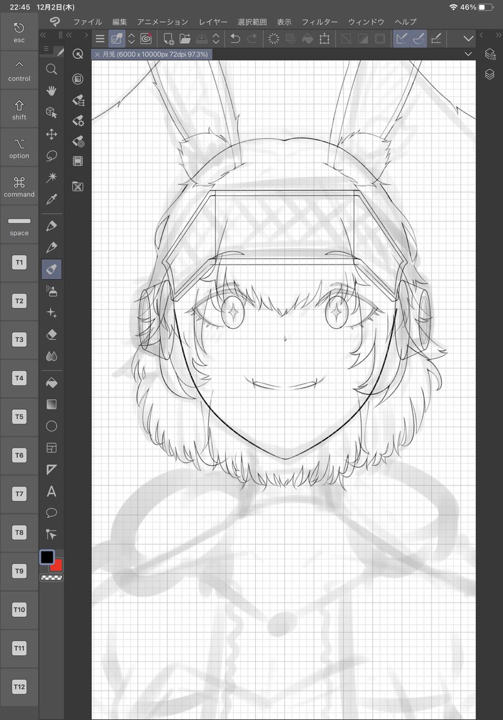Viewport: 503px width, 720px height.
Task: Tap the T12 shortcut key
Action: pos(19,687)
